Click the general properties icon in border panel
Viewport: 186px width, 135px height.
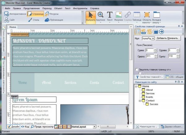click(138, 32)
